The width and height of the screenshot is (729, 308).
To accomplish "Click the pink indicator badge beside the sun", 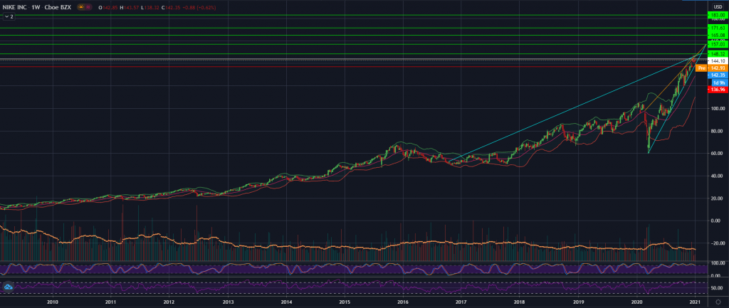I will click(x=88, y=7).
